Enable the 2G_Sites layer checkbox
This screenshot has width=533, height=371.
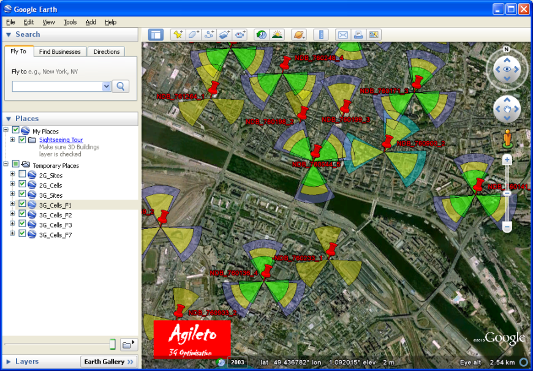point(23,175)
